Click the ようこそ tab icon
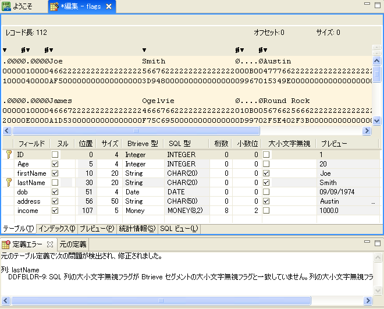This screenshot has width=384, height=309. [6, 7]
